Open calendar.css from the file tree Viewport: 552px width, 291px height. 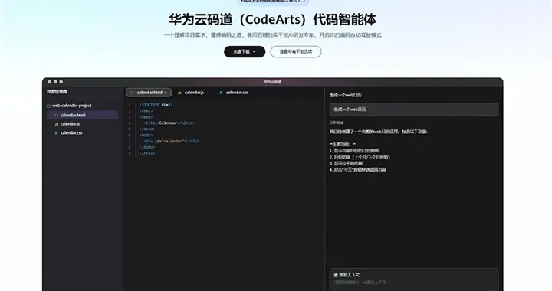pyautogui.click(x=71, y=132)
